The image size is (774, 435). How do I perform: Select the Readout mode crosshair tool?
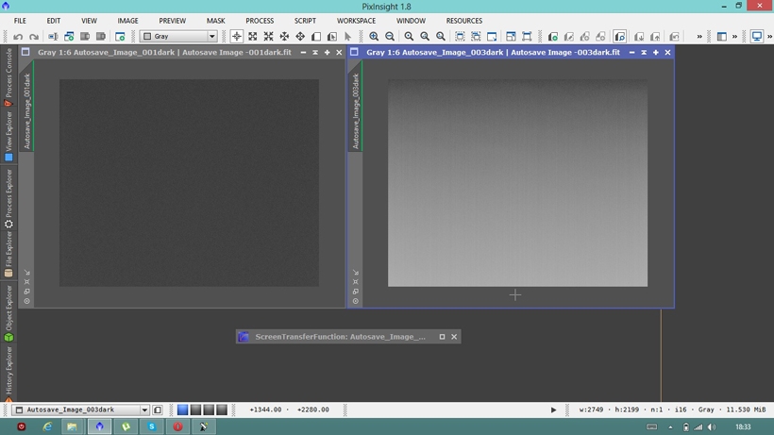(237, 37)
